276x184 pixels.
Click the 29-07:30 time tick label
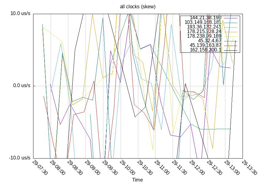tap(41, 166)
